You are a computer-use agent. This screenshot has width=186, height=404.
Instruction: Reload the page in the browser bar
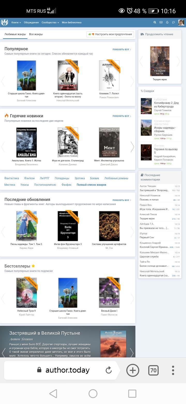(109, 370)
